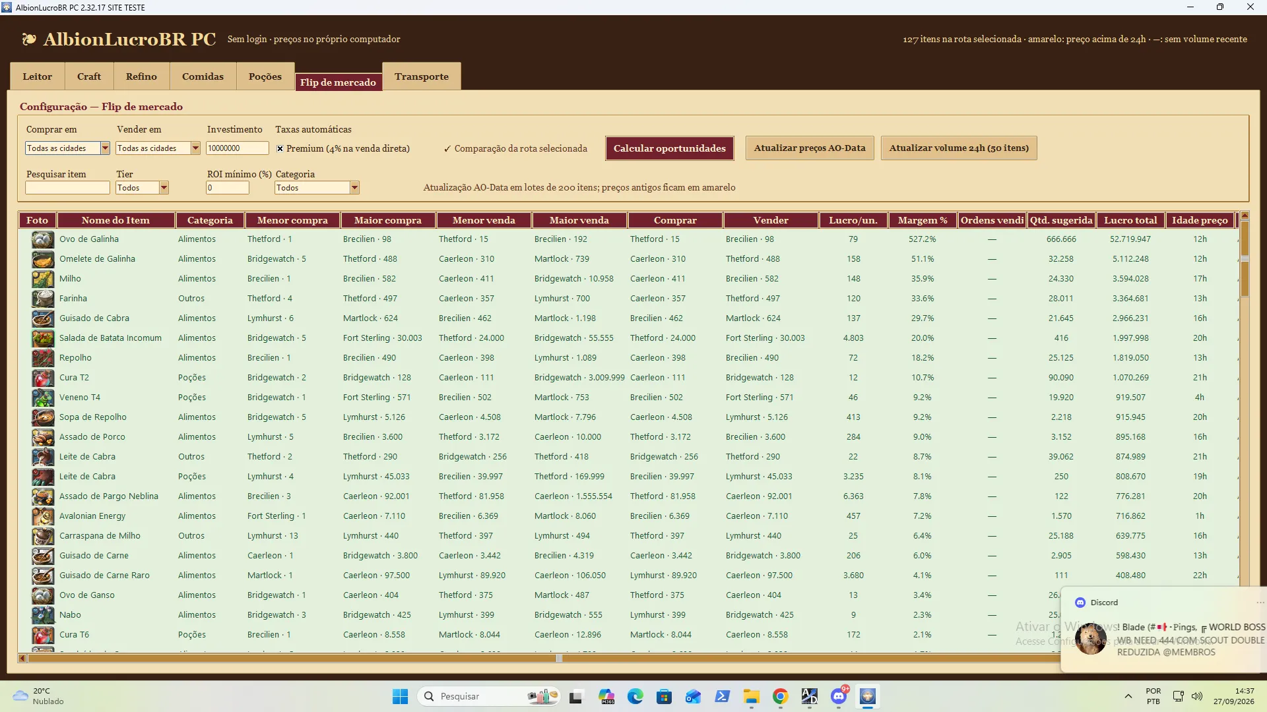Select the Flip de mercado tab
The image size is (1267, 712).
(x=338, y=82)
